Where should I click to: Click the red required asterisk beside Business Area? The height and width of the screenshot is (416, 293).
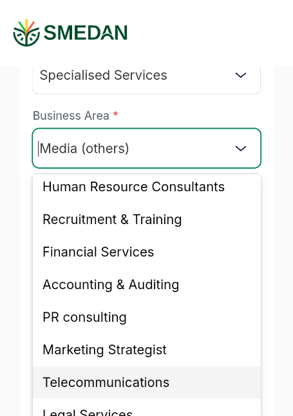[115, 115]
